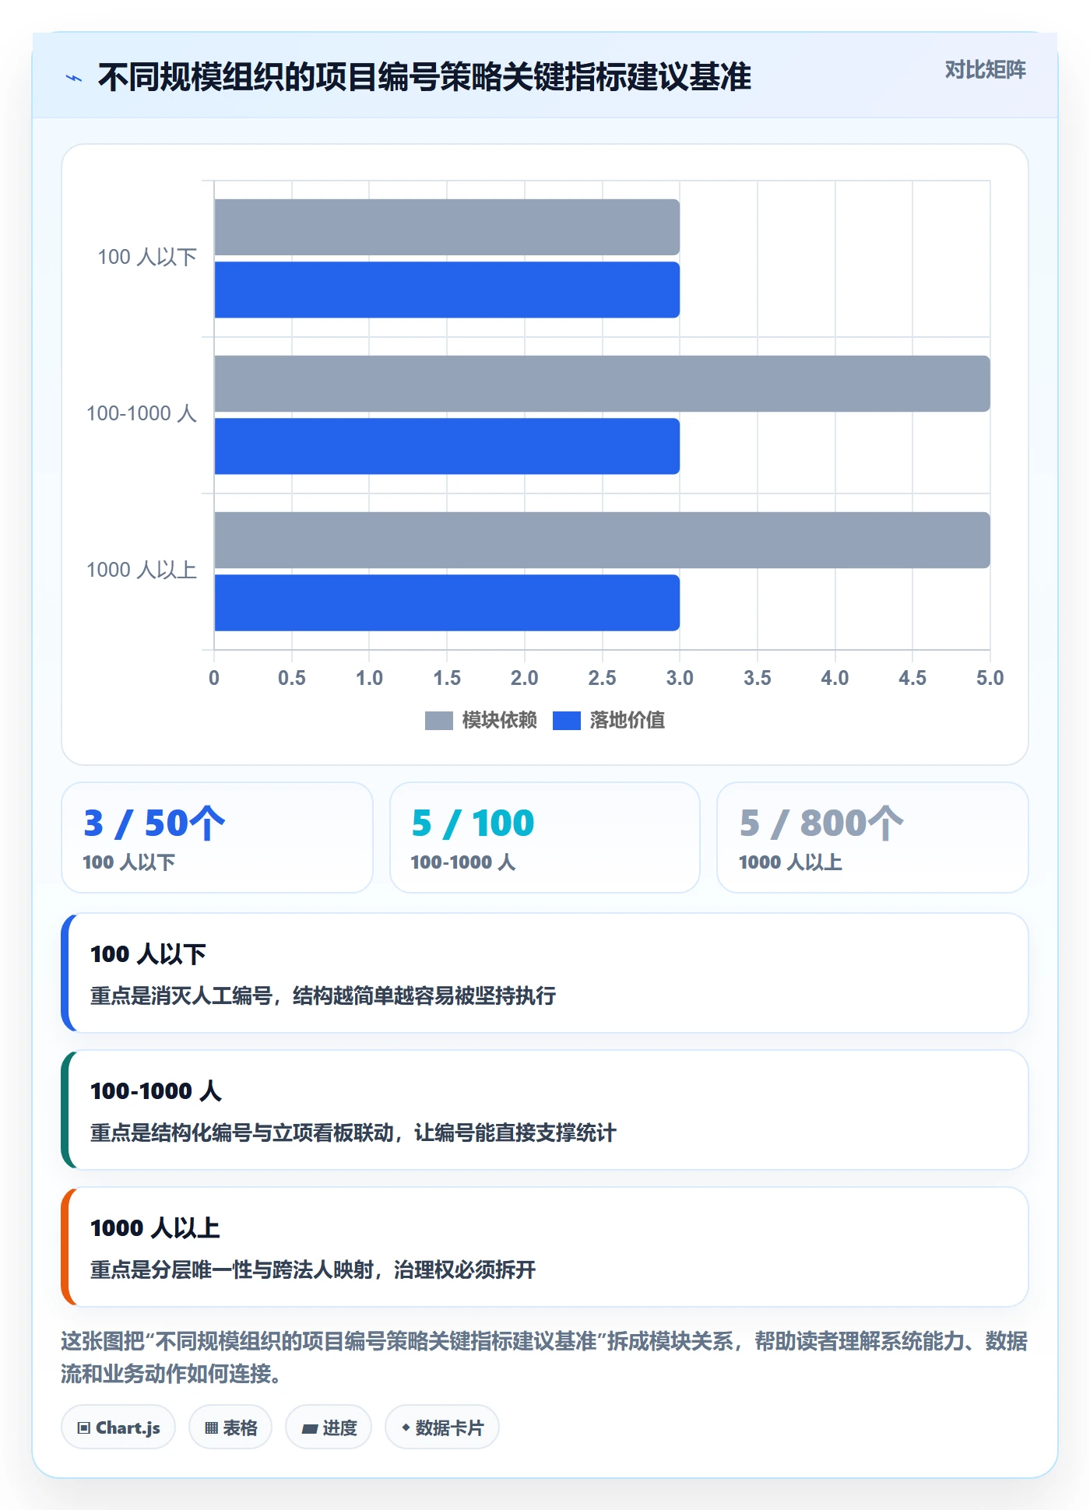
Task: Open the 3 / 50个 data card
Action: coord(217,838)
